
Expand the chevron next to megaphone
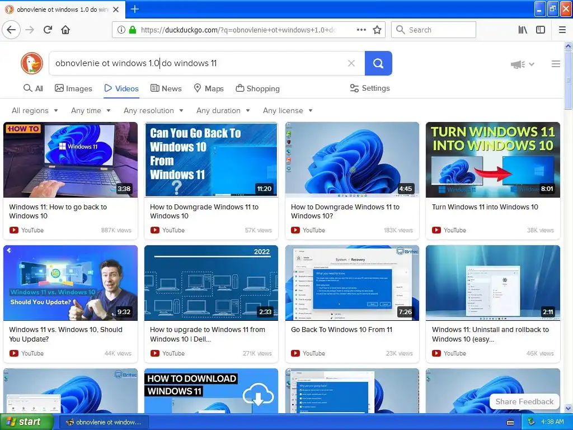[532, 64]
